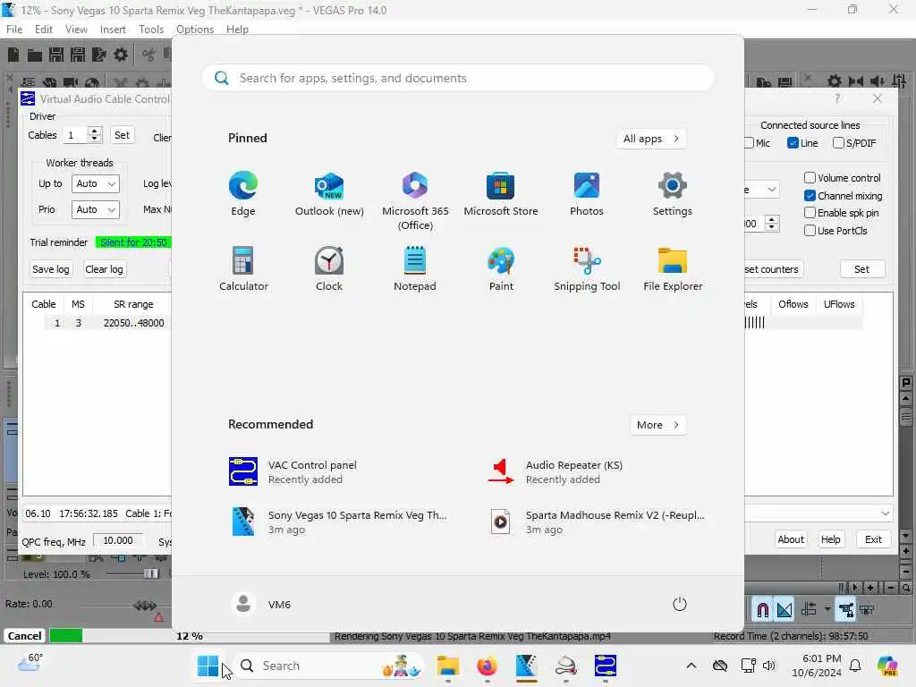The height and width of the screenshot is (687, 916).
Task: Check the Enable spk pin option
Action: pos(810,213)
